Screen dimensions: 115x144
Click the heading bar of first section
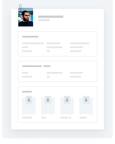[x=30, y=37]
